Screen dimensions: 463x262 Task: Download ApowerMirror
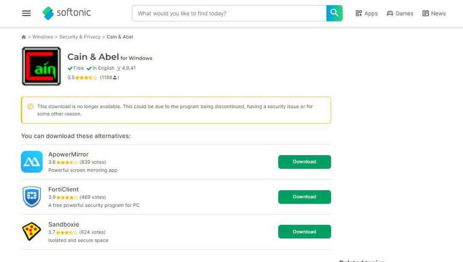coord(304,162)
